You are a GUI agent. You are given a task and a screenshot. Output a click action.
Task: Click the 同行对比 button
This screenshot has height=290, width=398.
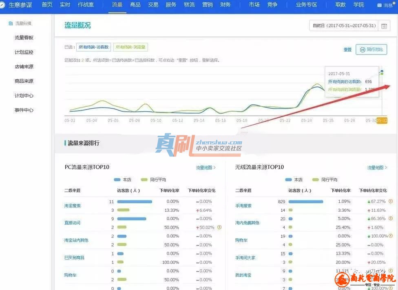371,49
